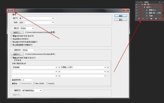Click the create new action icon
164x103 pixels.
[156, 19]
